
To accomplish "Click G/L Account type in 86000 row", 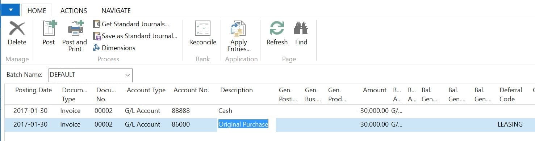I will click(142, 124).
